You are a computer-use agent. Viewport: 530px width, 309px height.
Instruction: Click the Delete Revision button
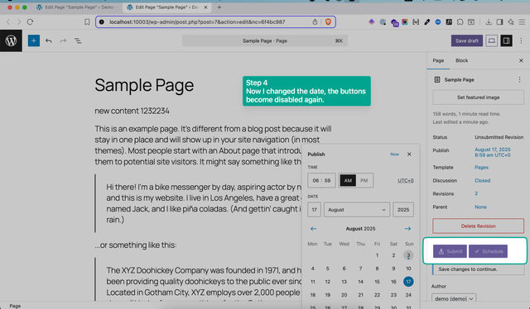point(479,226)
